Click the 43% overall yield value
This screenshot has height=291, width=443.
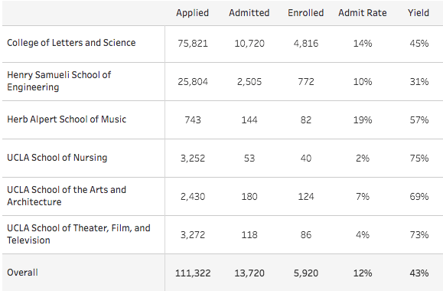pyautogui.click(x=419, y=273)
